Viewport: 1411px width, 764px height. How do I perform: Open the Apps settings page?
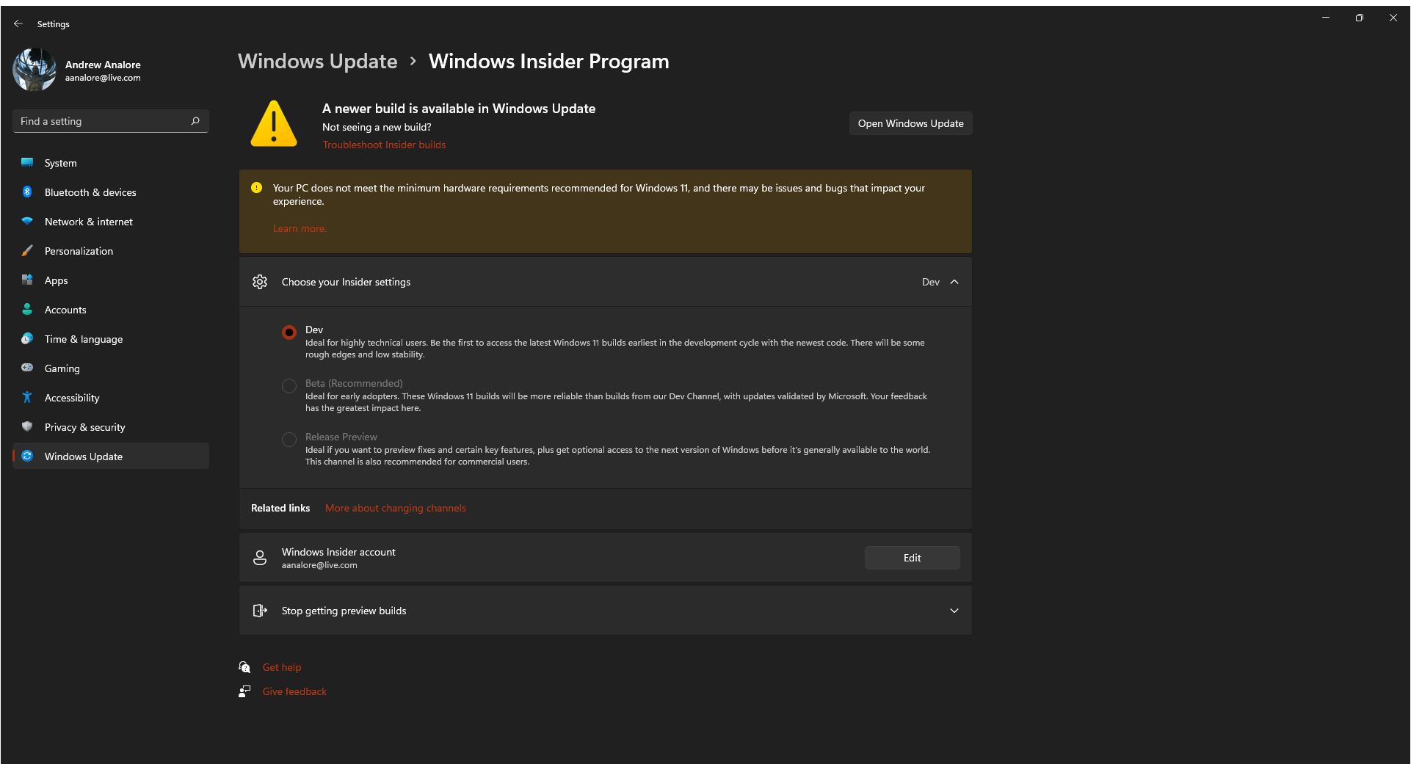pos(111,280)
